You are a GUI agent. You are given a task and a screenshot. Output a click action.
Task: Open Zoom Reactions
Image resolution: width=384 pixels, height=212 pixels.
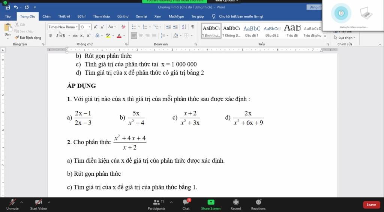(x=258, y=205)
